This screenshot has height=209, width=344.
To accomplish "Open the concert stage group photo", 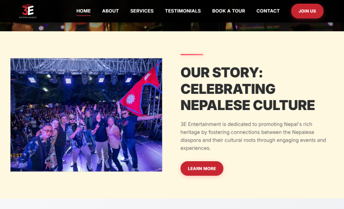I will click(86, 115).
